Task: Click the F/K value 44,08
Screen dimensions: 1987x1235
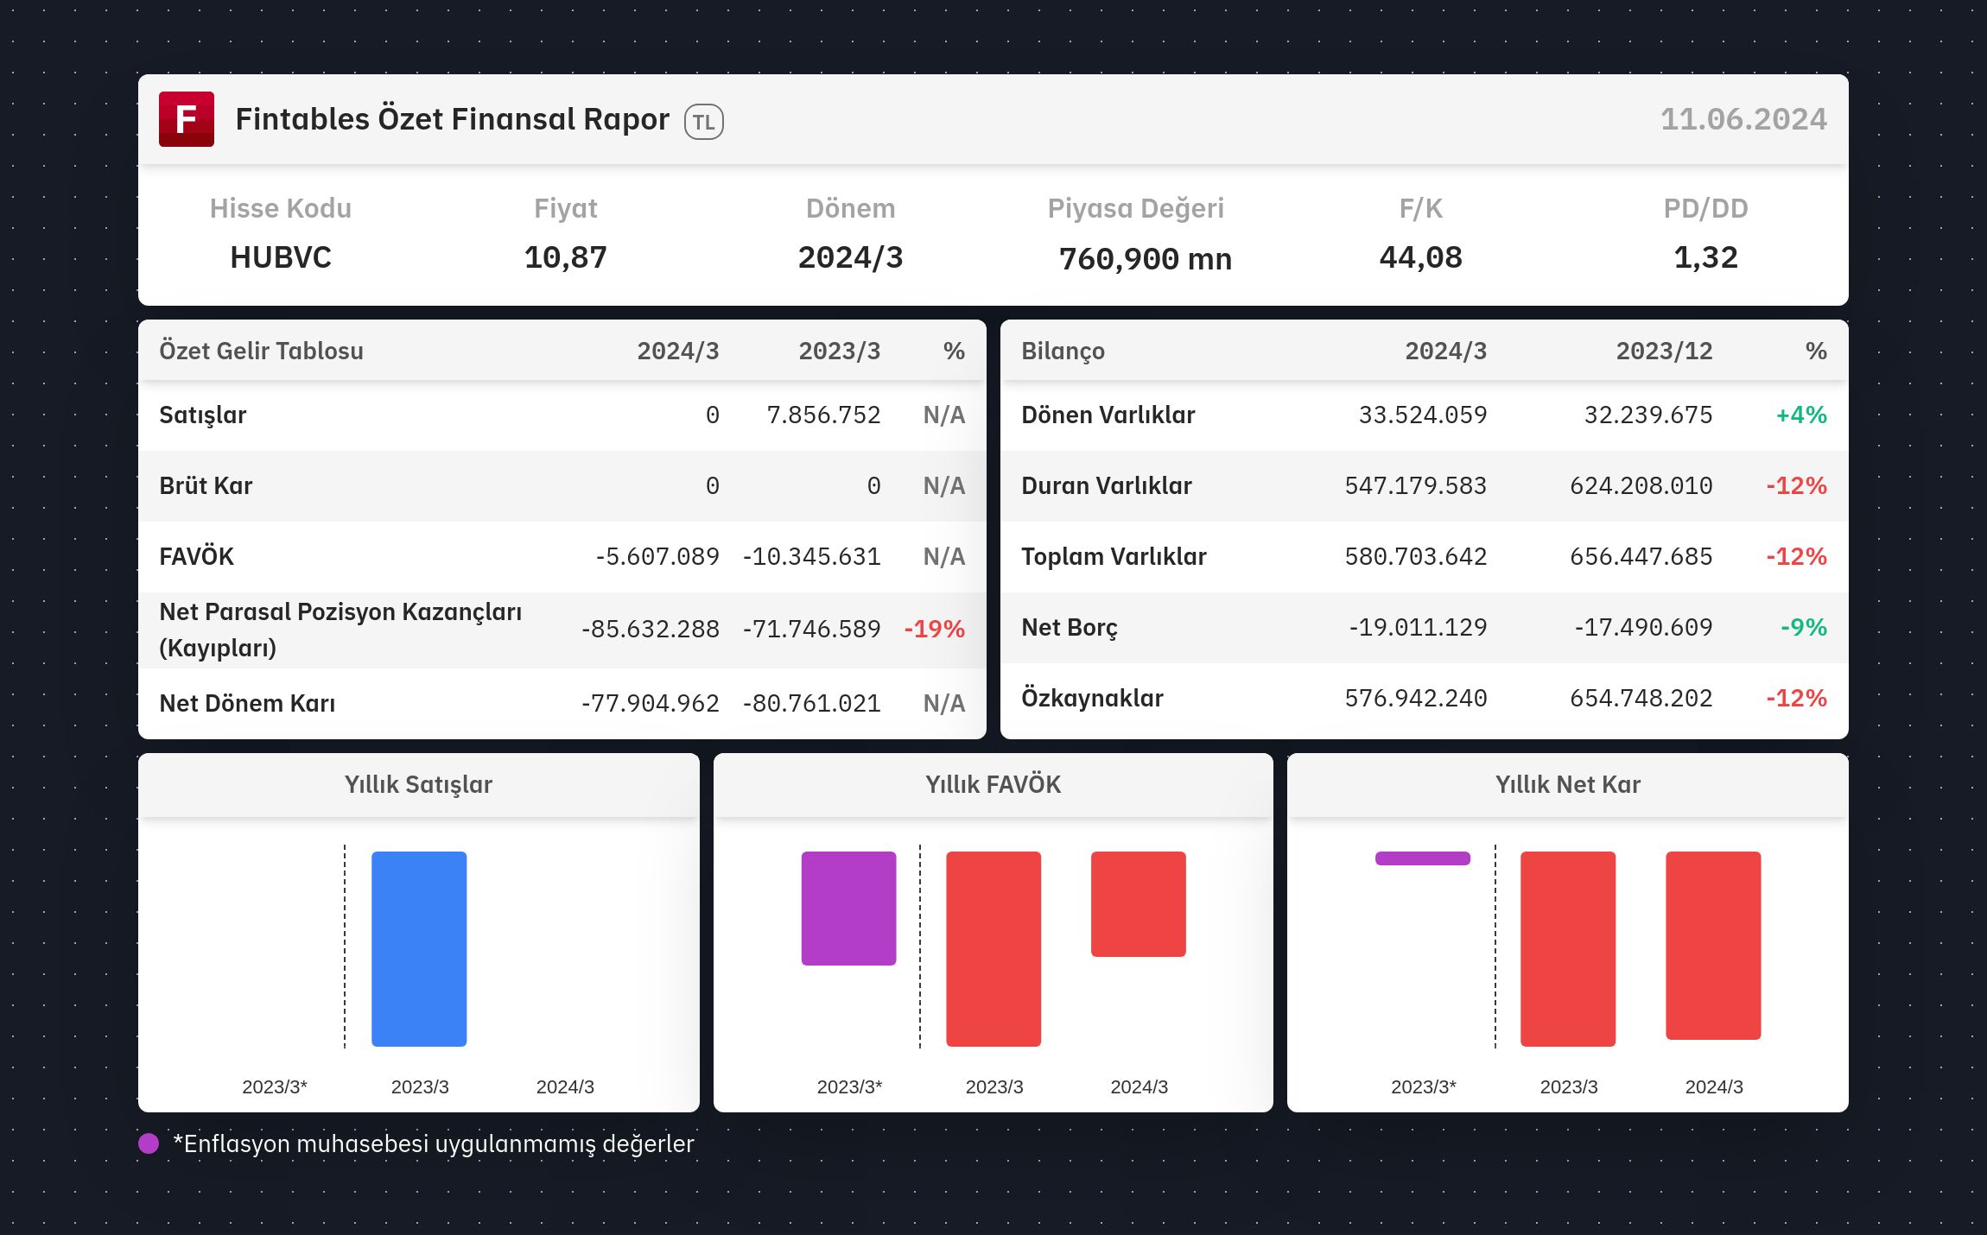Action: 1421,257
